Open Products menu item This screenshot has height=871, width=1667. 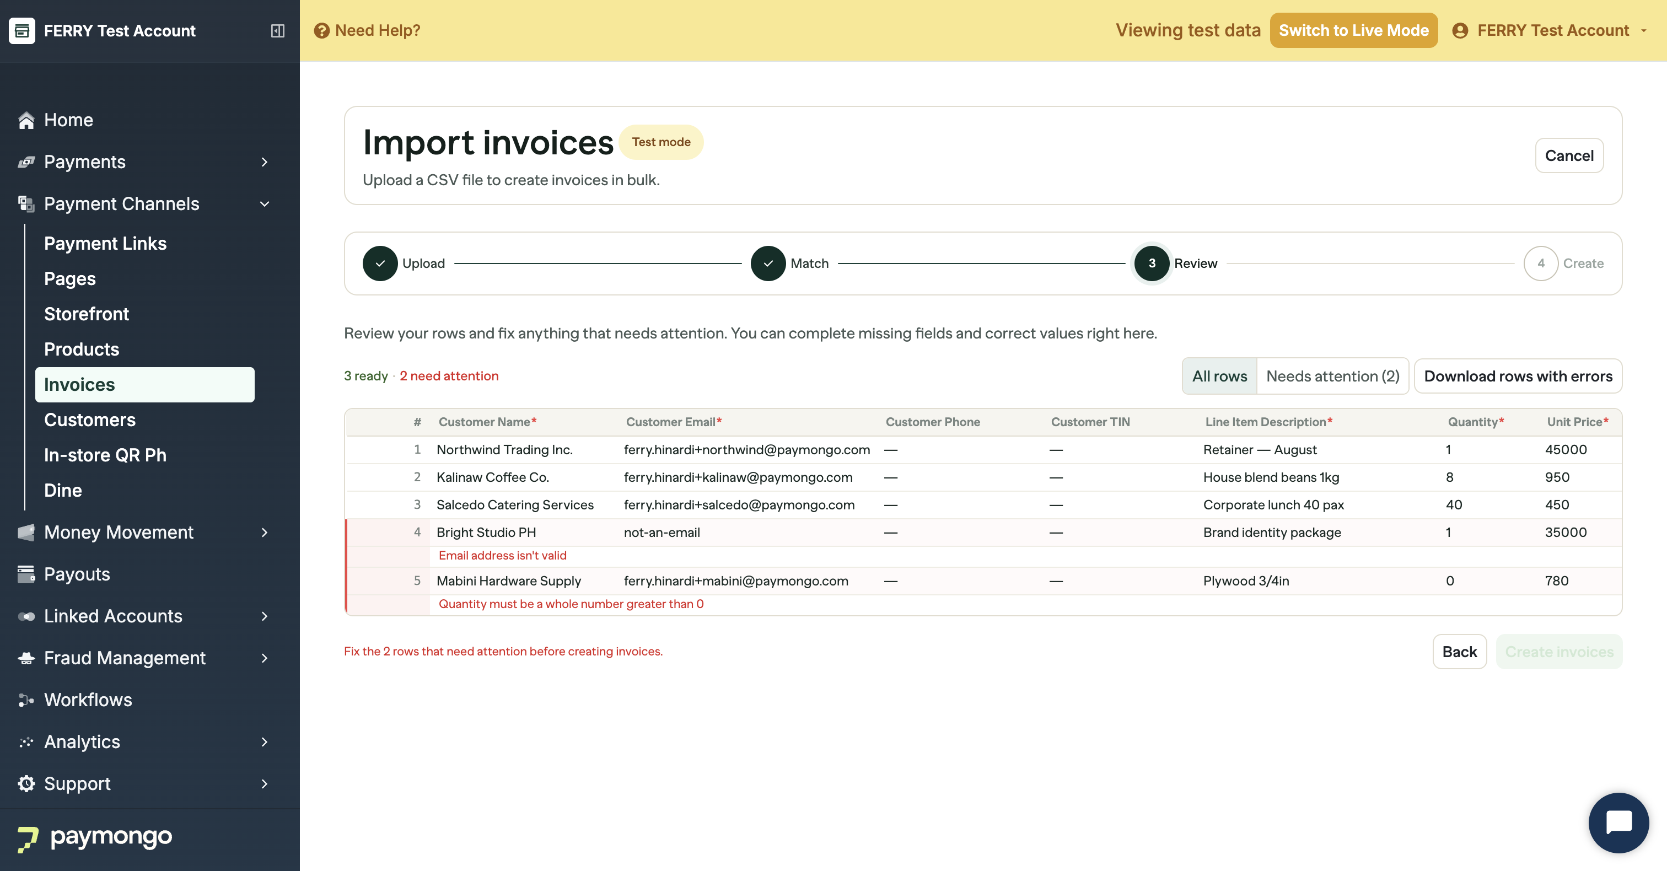[82, 349]
